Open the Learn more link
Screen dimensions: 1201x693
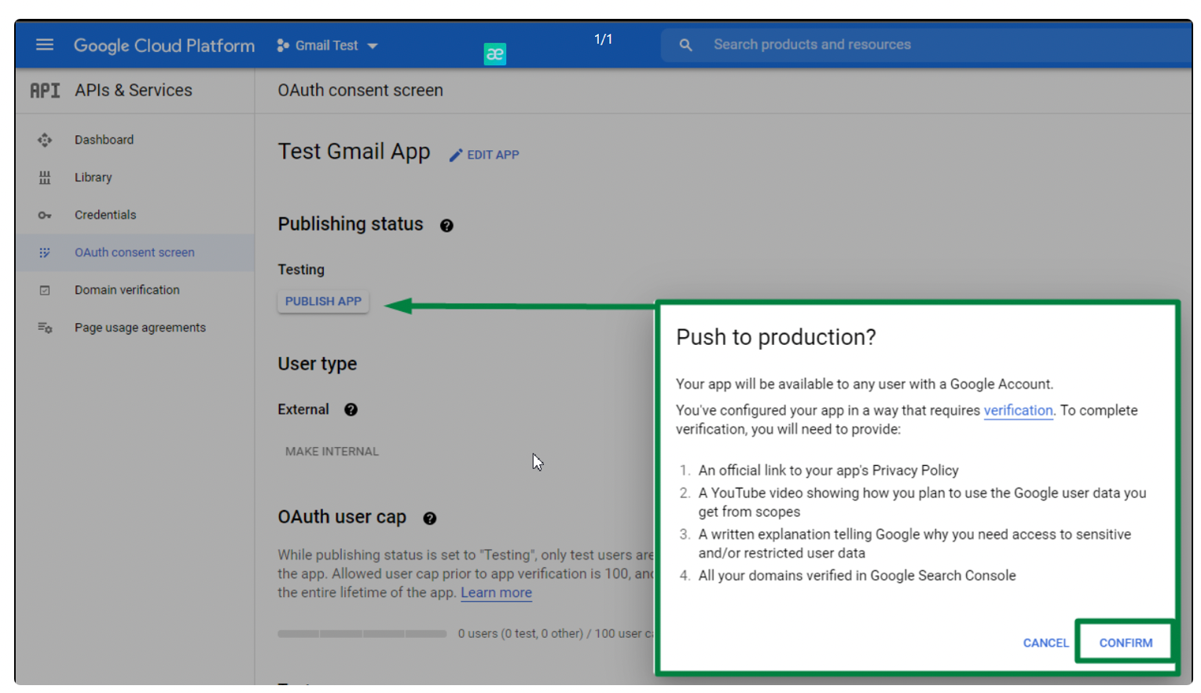496,593
